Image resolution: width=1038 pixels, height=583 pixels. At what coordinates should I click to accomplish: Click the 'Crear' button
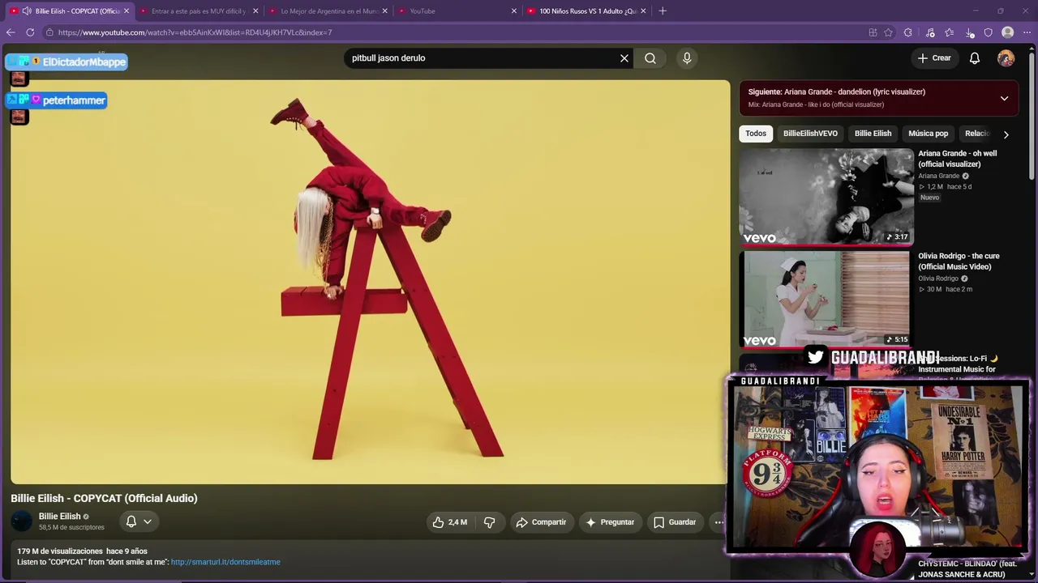(x=934, y=58)
